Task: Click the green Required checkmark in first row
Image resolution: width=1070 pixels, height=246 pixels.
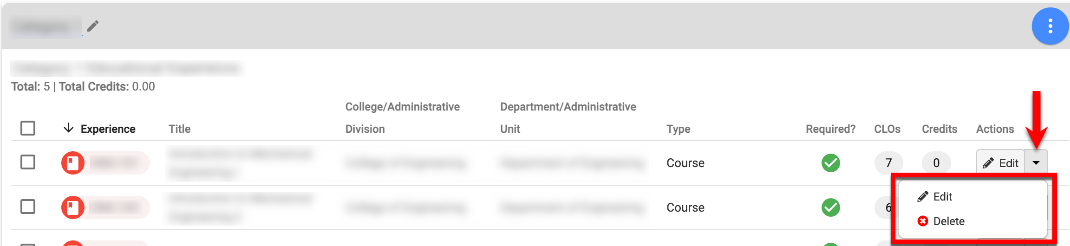Action: (830, 163)
